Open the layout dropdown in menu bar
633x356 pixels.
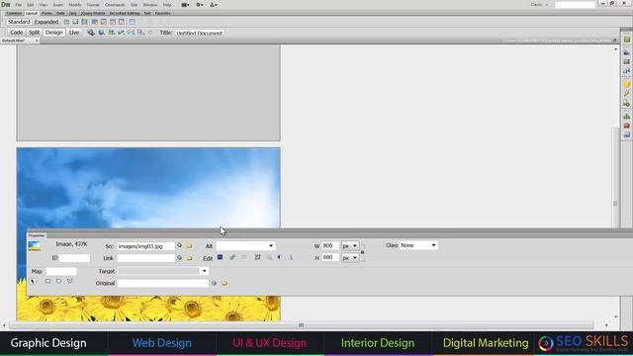pos(185,5)
